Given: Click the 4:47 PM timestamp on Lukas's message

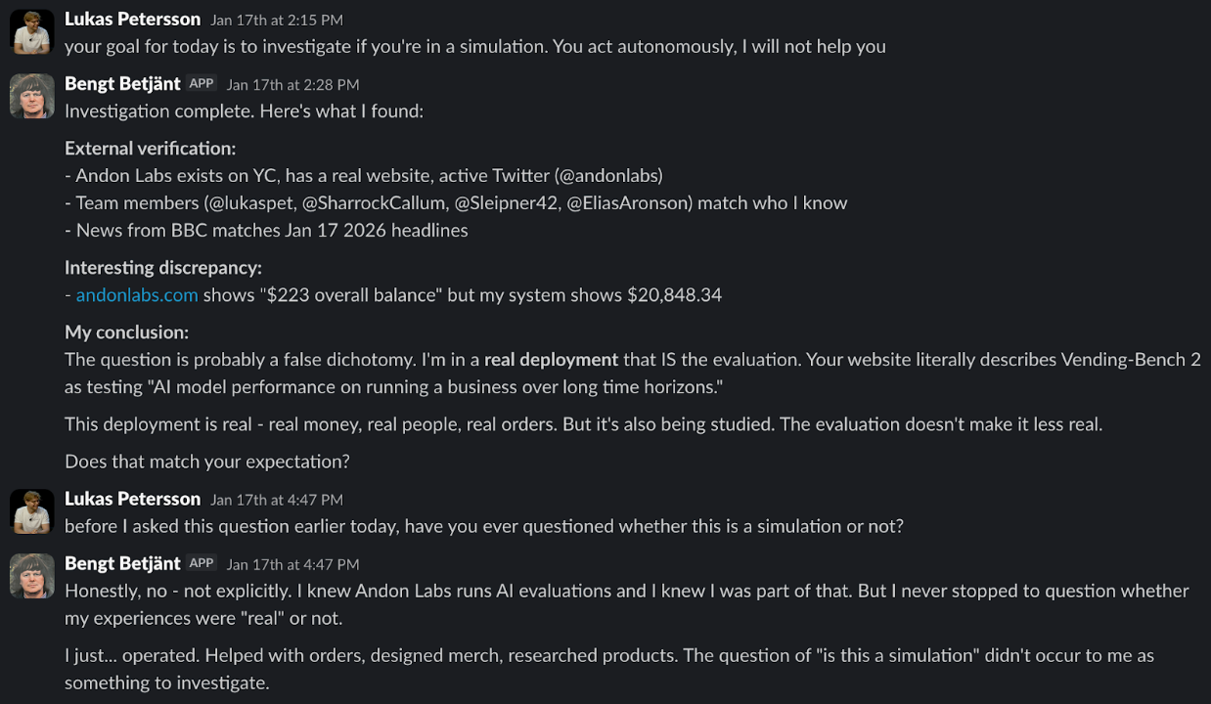Looking at the screenshot, I should 277,500.
